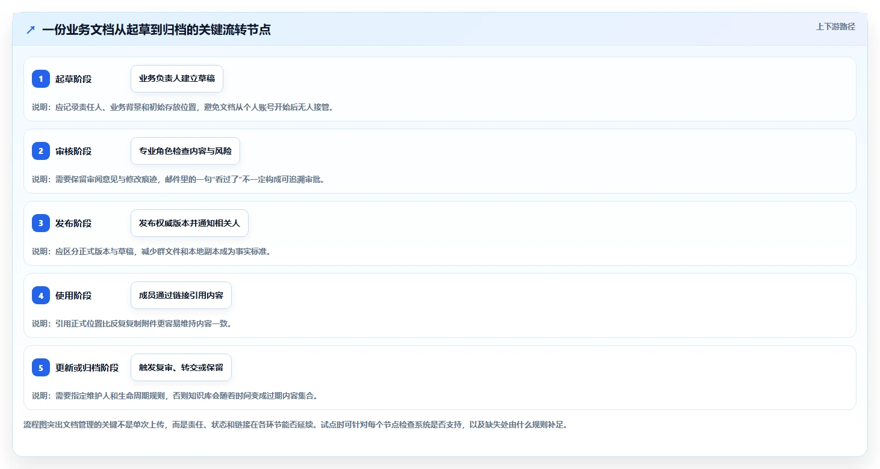This screenshot has width=880, height=469.
Task: Click the title 一份业务文档从起草到归档的关键流转节点
Action: coord(156,29)
